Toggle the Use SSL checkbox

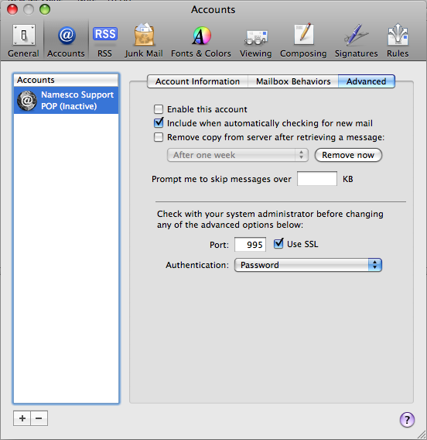(278, 244)
